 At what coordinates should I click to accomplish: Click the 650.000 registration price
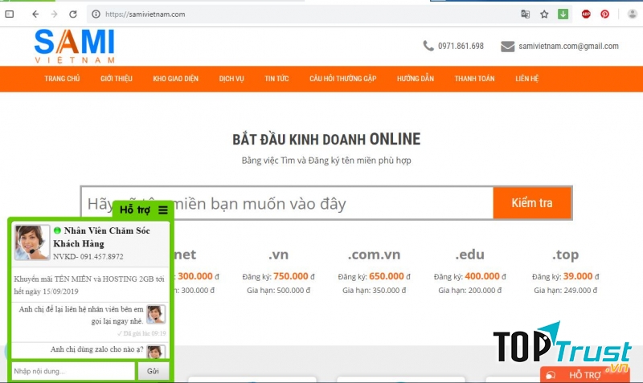point(387,276)
